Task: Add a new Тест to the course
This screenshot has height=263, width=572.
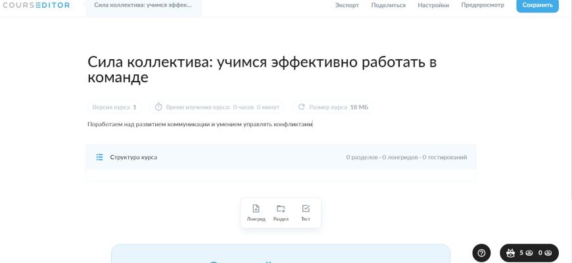Action: click(306, 212)
